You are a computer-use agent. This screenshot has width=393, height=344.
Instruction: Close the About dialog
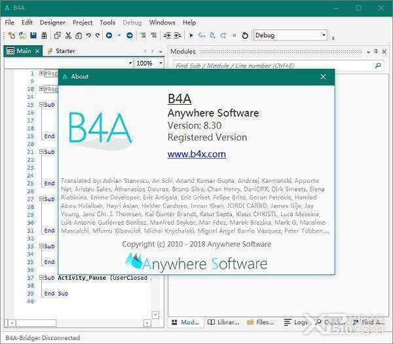click(x=323, y=77)
